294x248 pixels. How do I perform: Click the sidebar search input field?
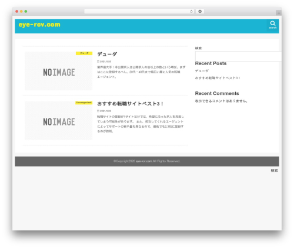[x=238, y=56]
